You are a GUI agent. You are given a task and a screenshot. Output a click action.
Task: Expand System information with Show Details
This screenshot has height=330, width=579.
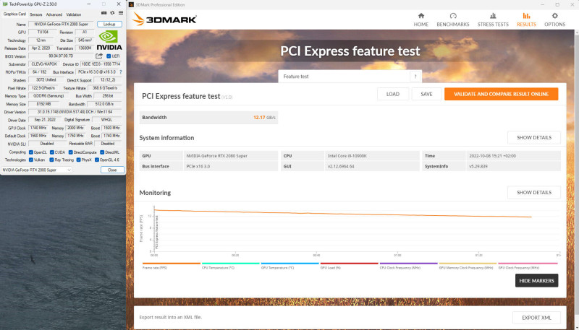point(534,138)
